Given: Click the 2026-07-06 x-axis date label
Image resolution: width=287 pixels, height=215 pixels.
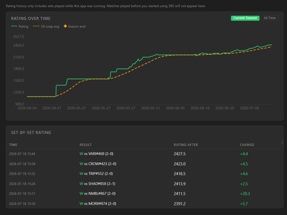Looking at the screenshot, I should click(249, 108).
